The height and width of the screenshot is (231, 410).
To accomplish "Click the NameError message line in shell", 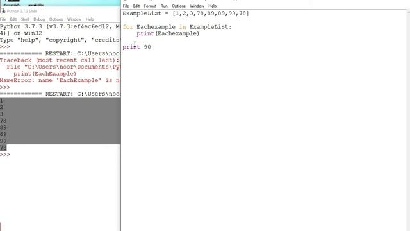I will click(x=60, y=80).
